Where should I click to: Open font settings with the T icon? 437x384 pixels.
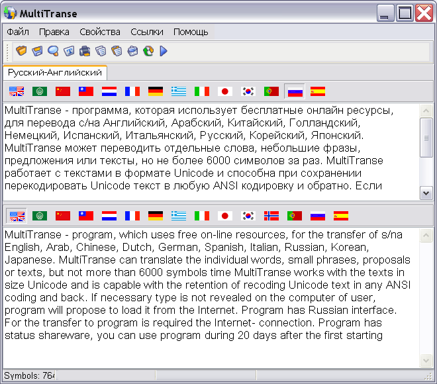(x=69, y=51)
